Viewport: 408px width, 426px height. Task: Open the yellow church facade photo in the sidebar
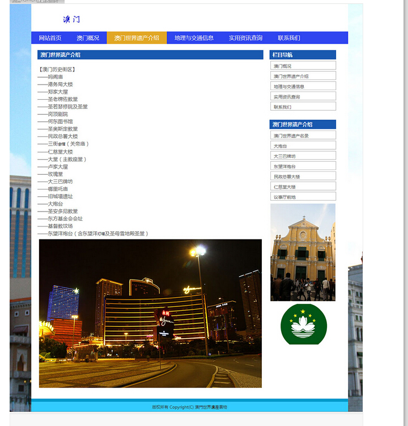(x=303, y=252)
